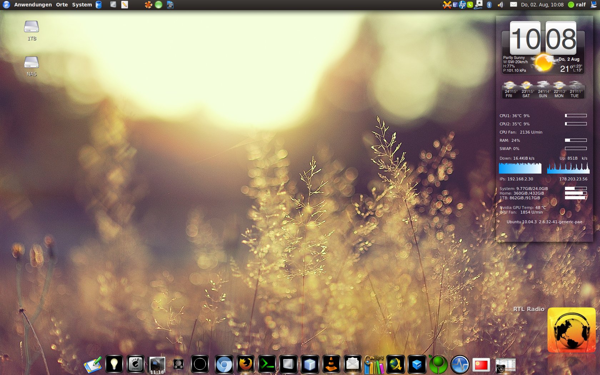Launch the VLC media player cone icon
600x375 pixels.
331,364
